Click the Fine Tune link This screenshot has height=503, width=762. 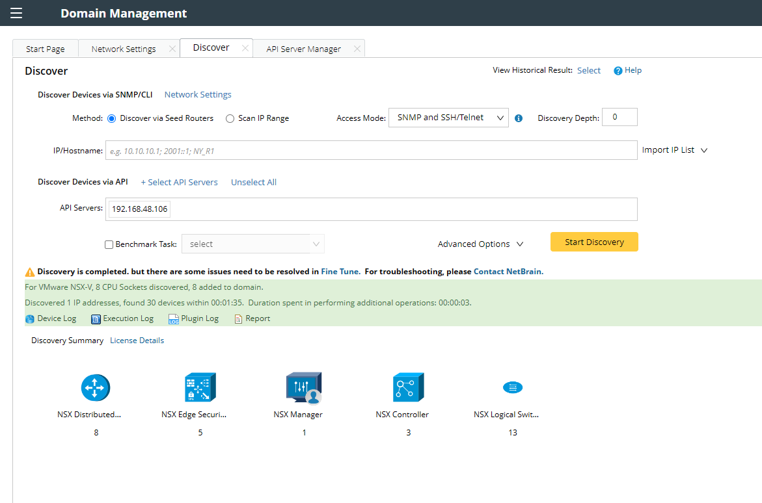coord(340,272)
